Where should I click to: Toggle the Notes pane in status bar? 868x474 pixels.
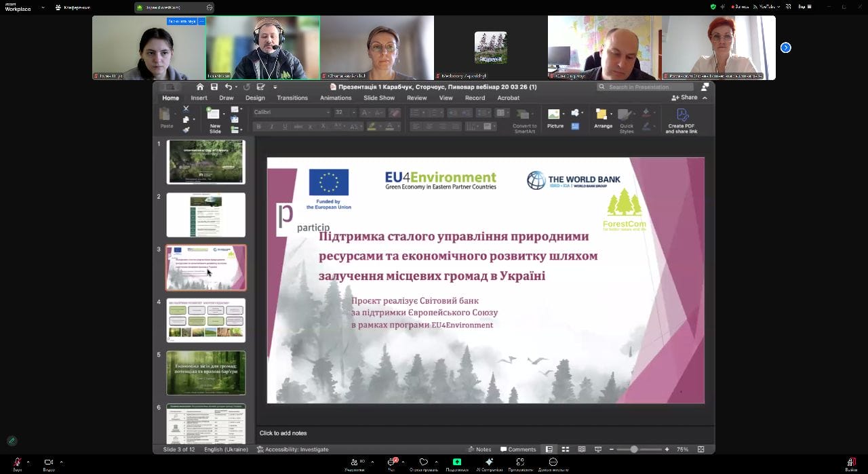pyautogui.click(x=479, y=449)
